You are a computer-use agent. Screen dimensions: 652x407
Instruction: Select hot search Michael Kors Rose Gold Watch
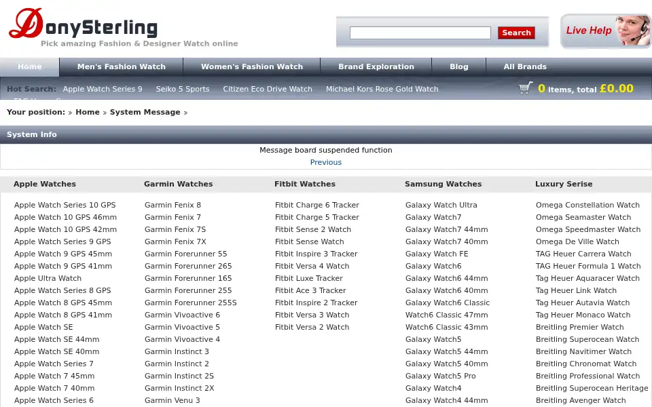tap(382, 89)
